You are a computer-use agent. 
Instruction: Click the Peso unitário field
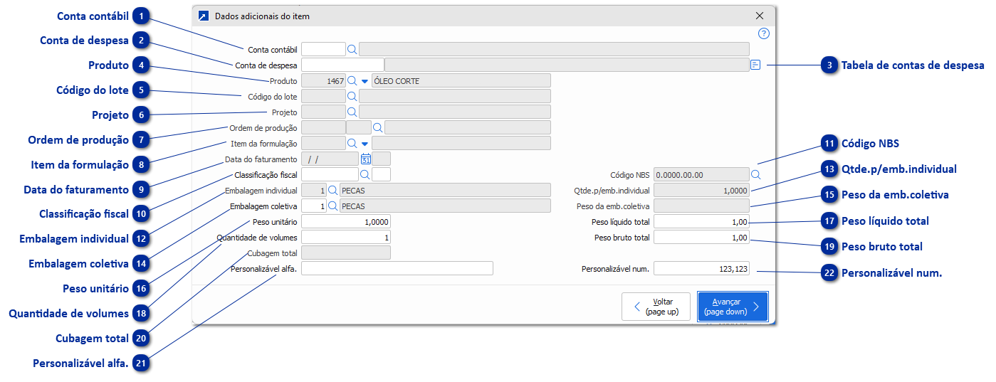click(346, 222)
